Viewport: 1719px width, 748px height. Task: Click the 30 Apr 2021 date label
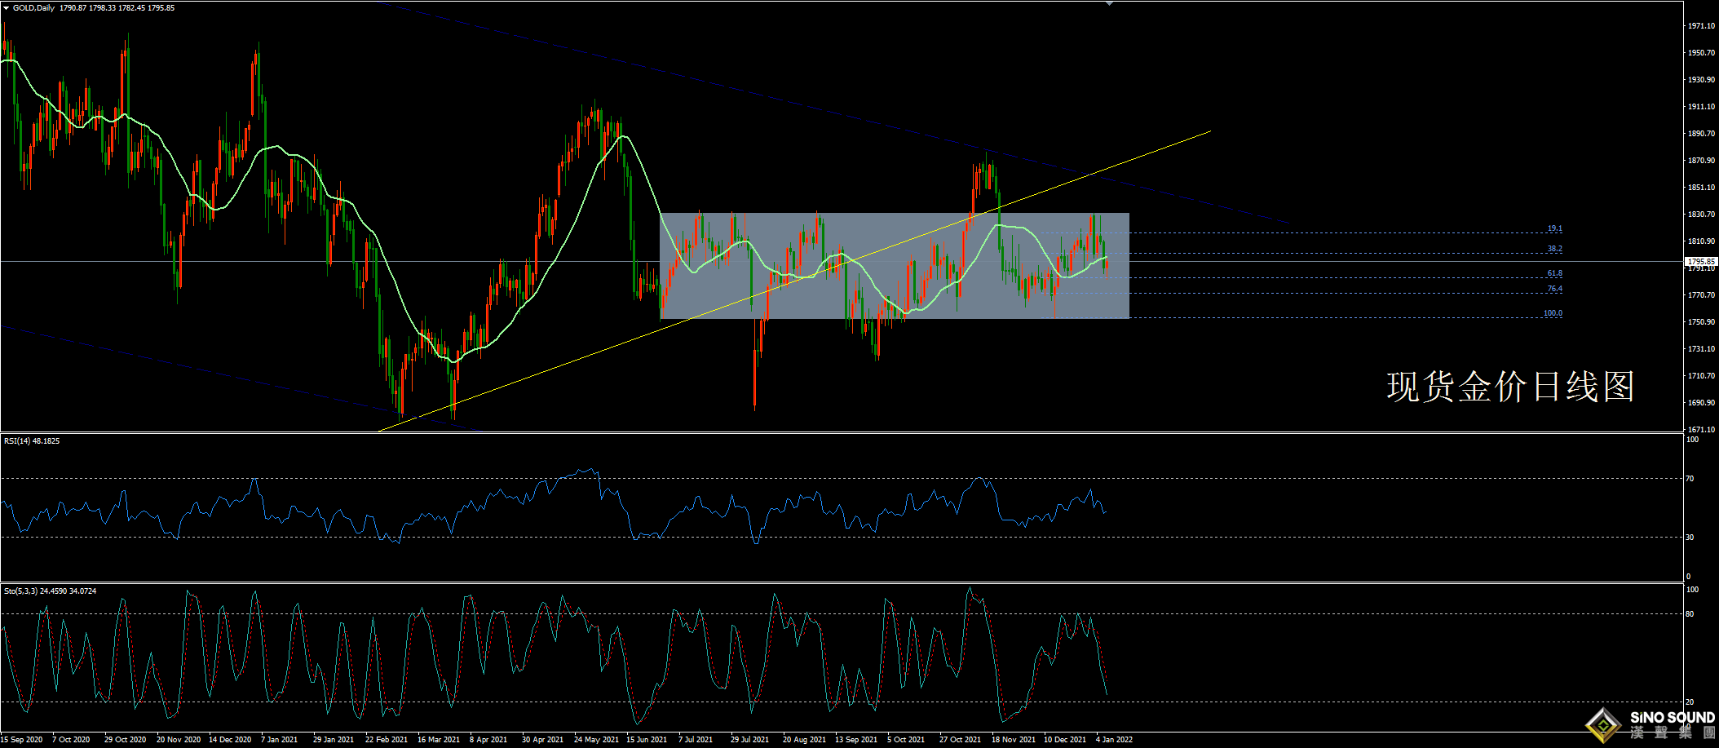(543, 740)
